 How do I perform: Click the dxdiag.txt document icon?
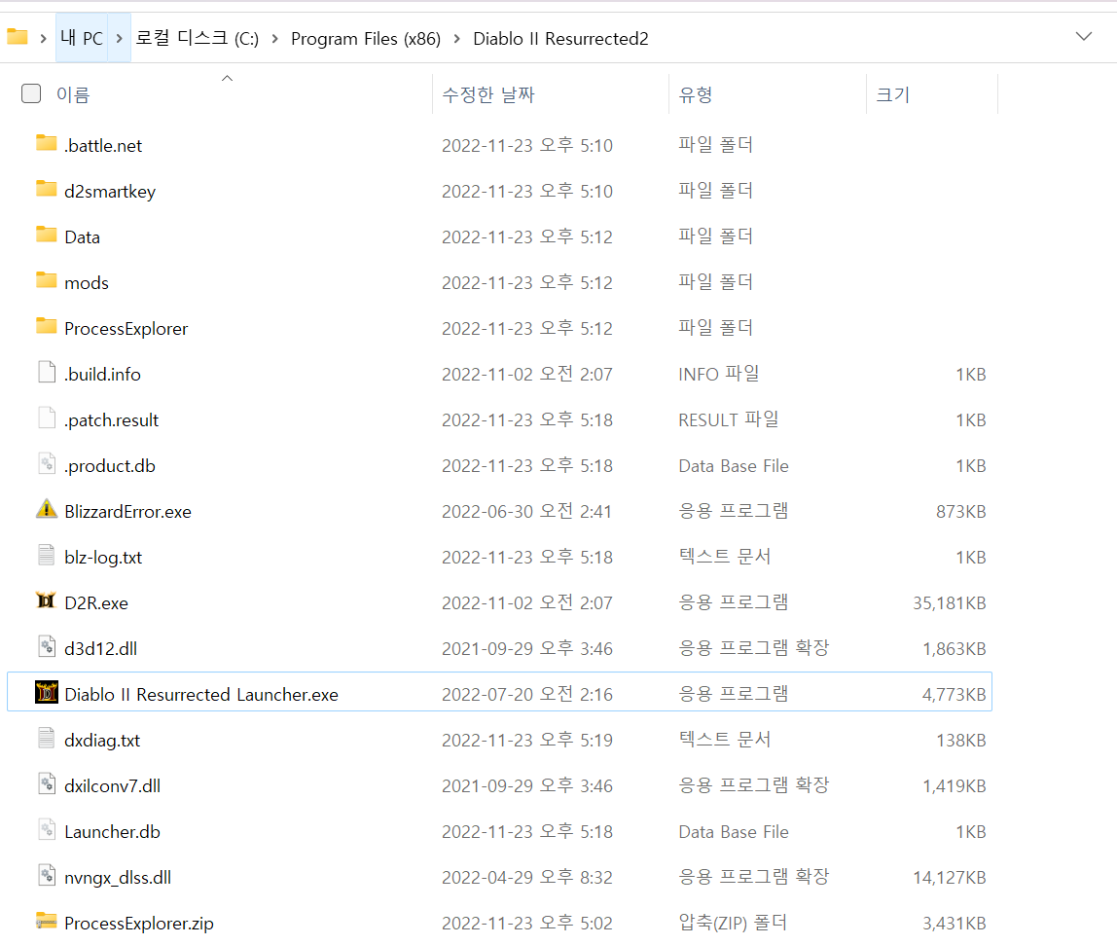pyautogui.click(x=47, y=738)
